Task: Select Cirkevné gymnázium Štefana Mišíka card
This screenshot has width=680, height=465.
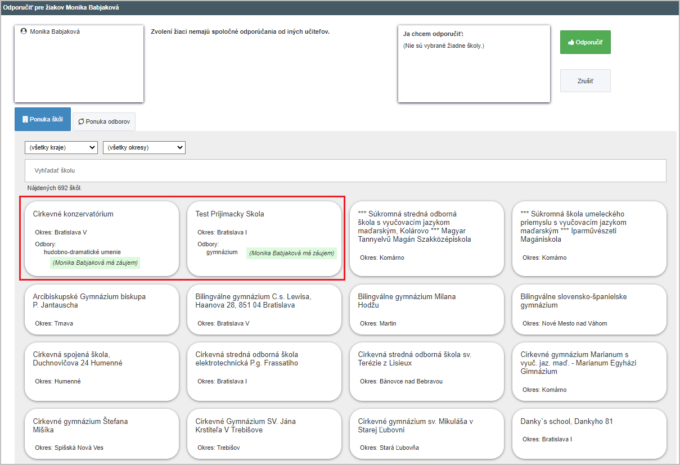Action: point(102,434)
